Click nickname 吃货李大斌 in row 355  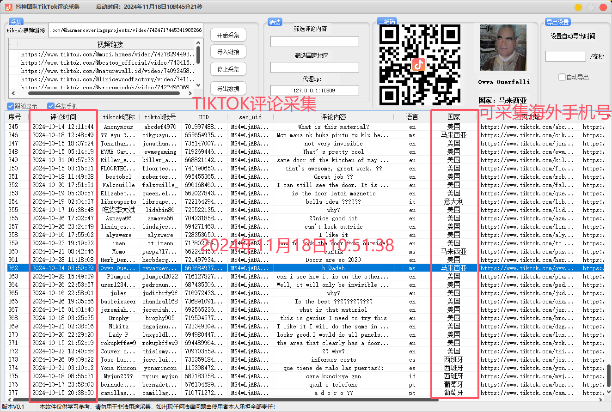coord(119,210)
